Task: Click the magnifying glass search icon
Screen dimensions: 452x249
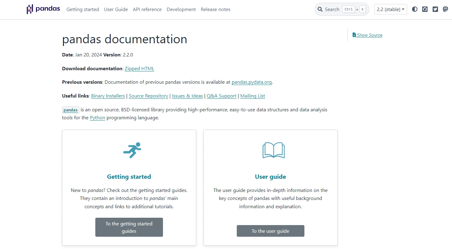Action: click(320, 9)
